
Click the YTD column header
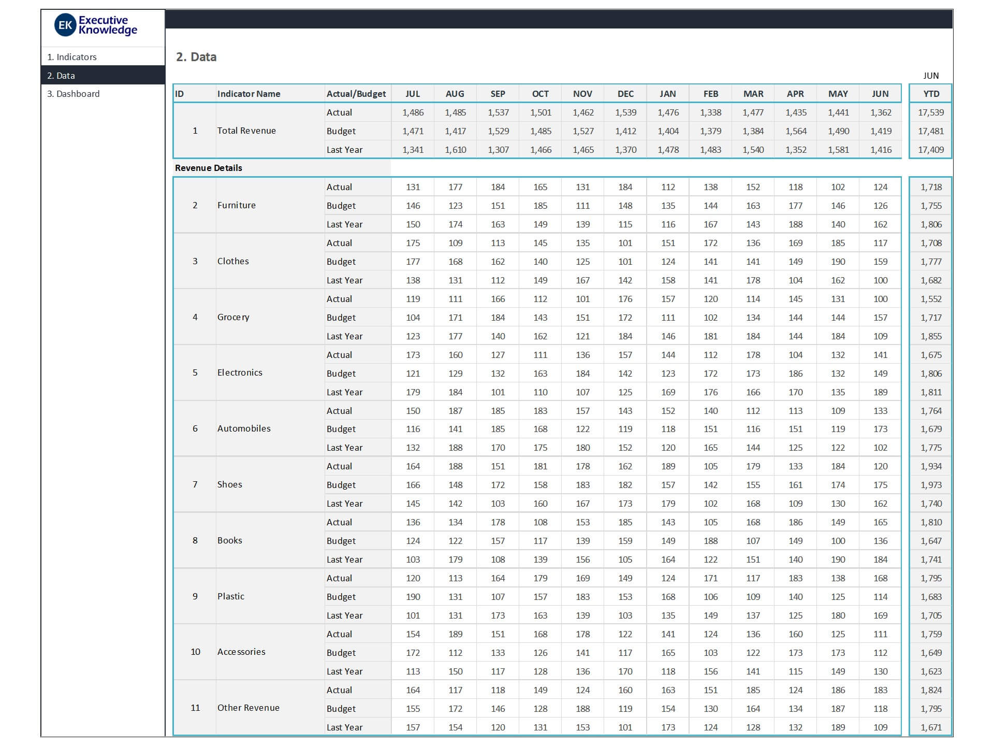click(x=931, y=94)
